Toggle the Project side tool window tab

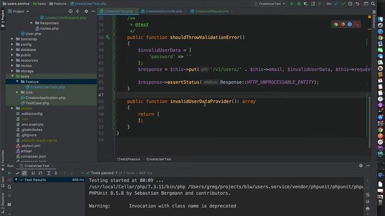point(2,19)
